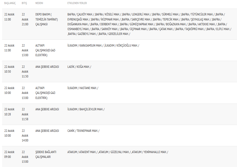This screenshot has height=167, width=237.
Task: Select the ŞEBEKE BAĞLANTI ÇALIŞMALARI reason cell
Action: (x=46, y=154)
